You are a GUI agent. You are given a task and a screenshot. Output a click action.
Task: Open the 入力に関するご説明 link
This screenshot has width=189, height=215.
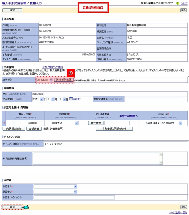coord(52,67)
